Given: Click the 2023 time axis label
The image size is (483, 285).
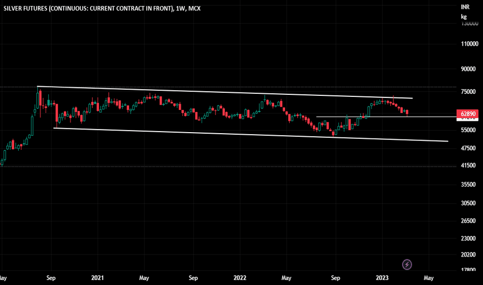Looking at the screenshot, I should pyautogui.click(x=382, y=278).
